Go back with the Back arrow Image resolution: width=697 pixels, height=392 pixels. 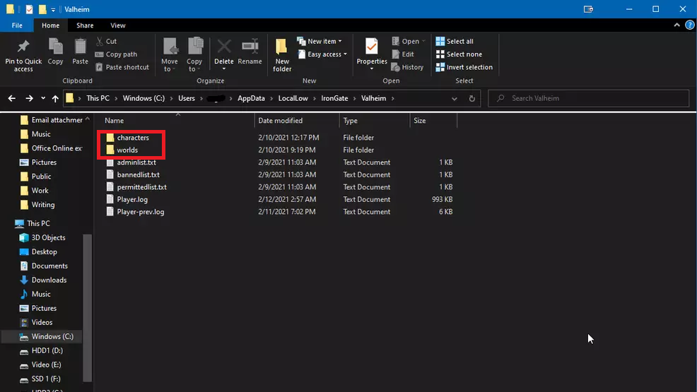point(12,98)
